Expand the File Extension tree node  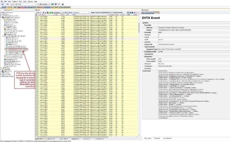pyautogui.click(x=1, y=16)
